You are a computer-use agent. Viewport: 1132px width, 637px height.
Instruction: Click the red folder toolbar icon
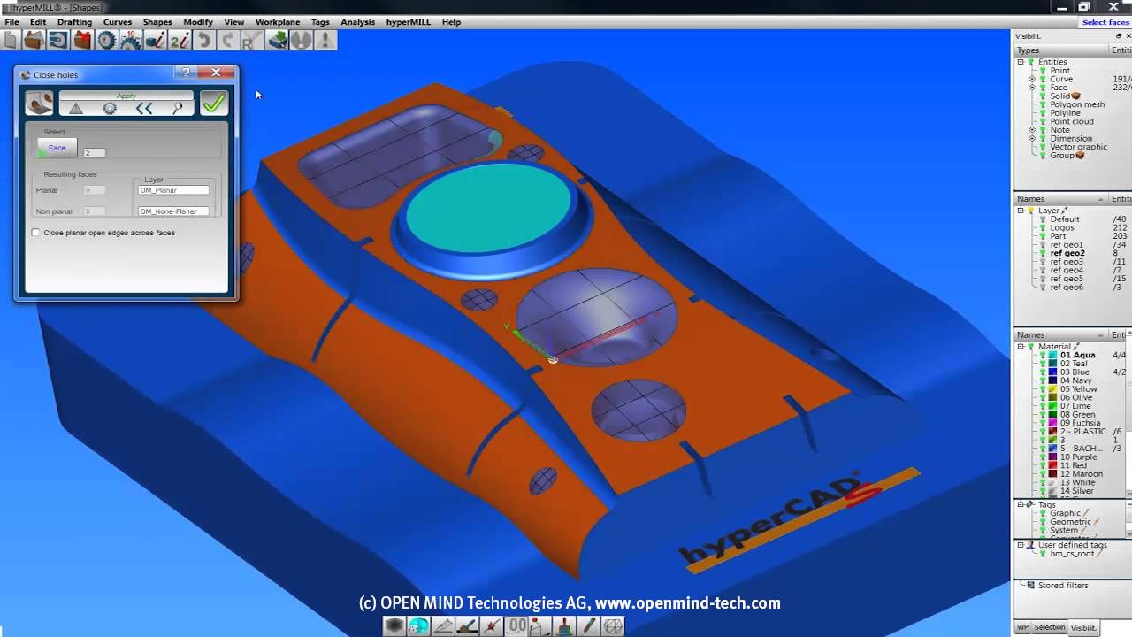click(x=82, y=40)
